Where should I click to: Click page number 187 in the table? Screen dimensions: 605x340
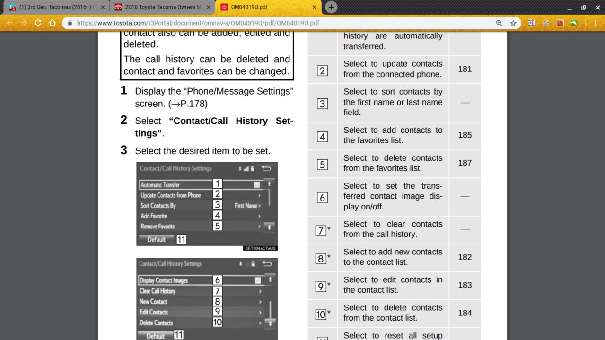coord(465,163)
